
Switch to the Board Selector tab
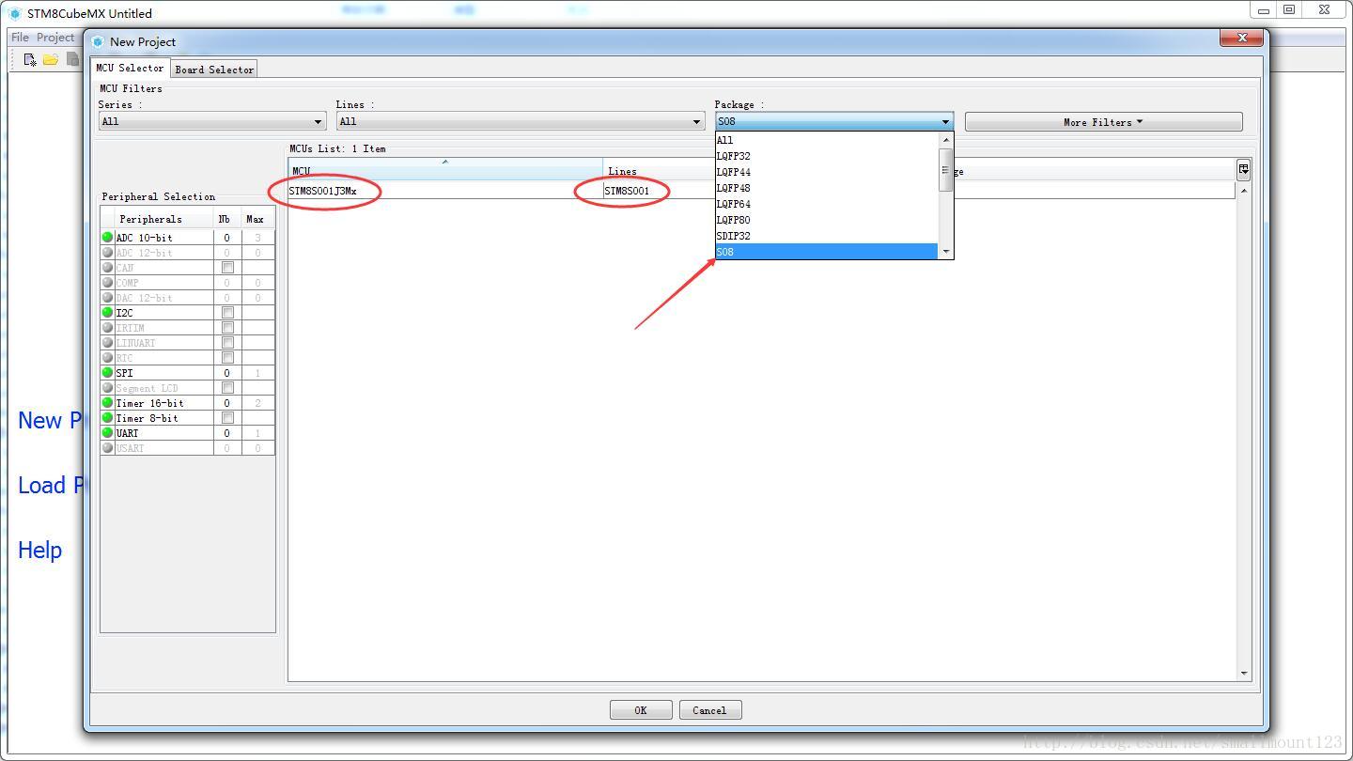(214, 70)
